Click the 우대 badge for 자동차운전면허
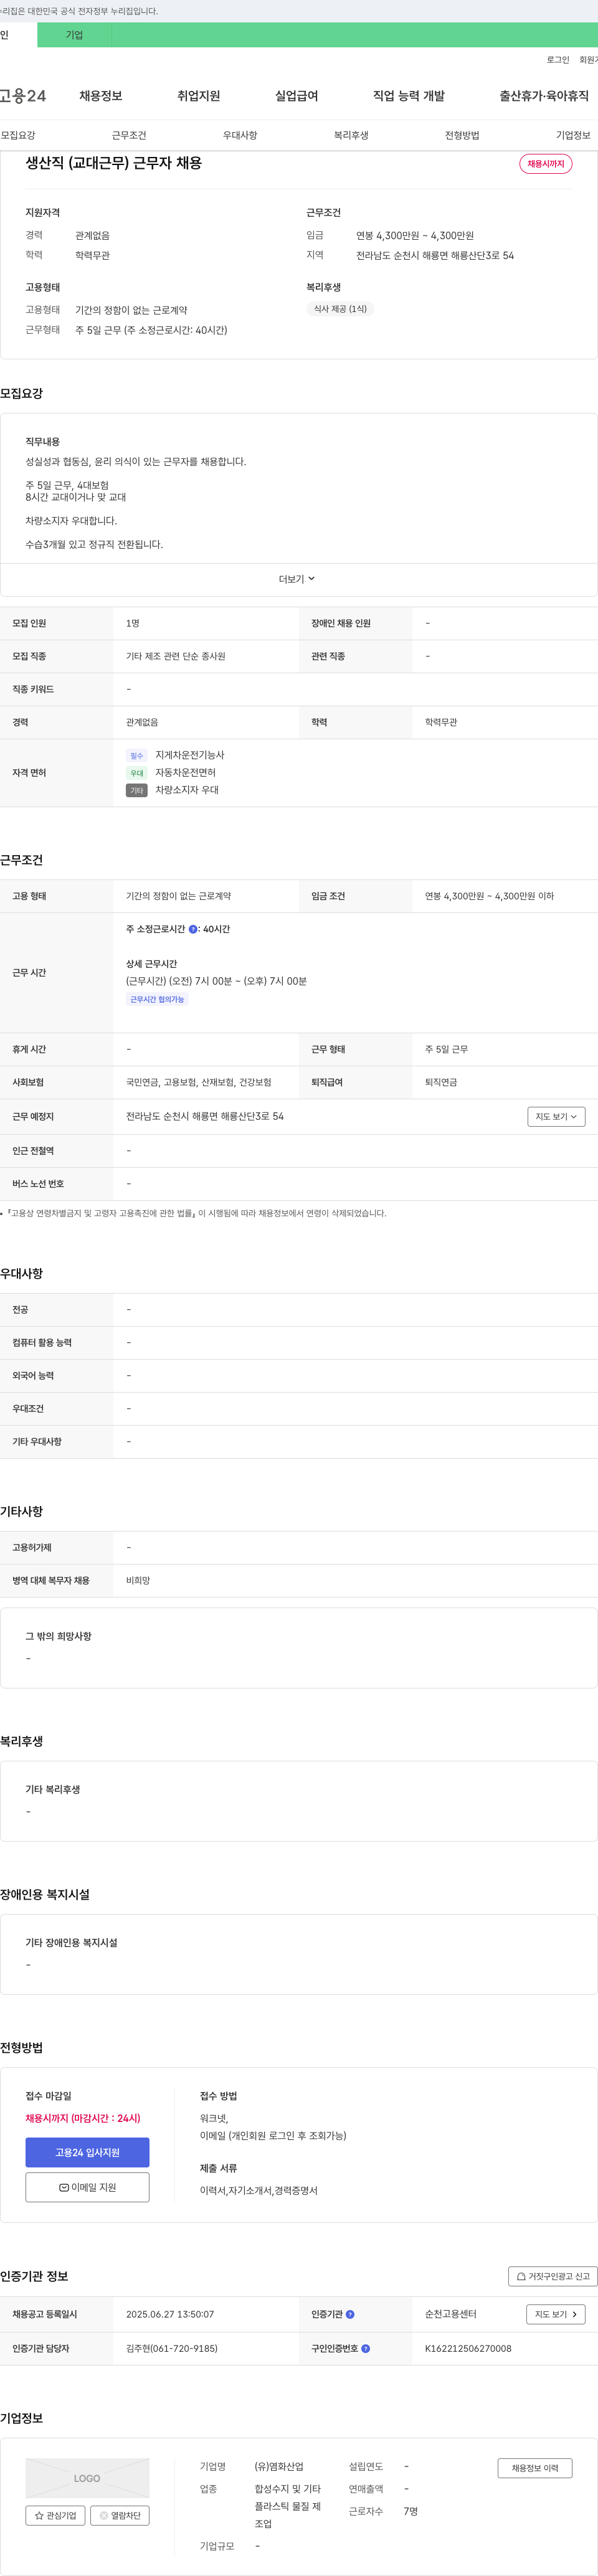The width and height of the screenshot is (598, 2576). pos(137,773)
